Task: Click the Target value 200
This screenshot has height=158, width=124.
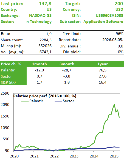Action: click(x=119, y=4)
